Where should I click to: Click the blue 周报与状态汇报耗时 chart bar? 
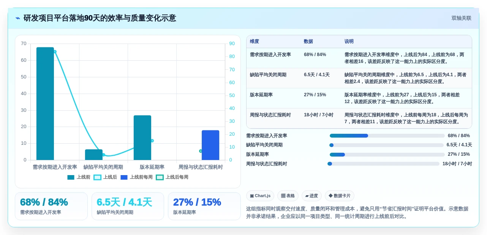(x=210, y=145)
